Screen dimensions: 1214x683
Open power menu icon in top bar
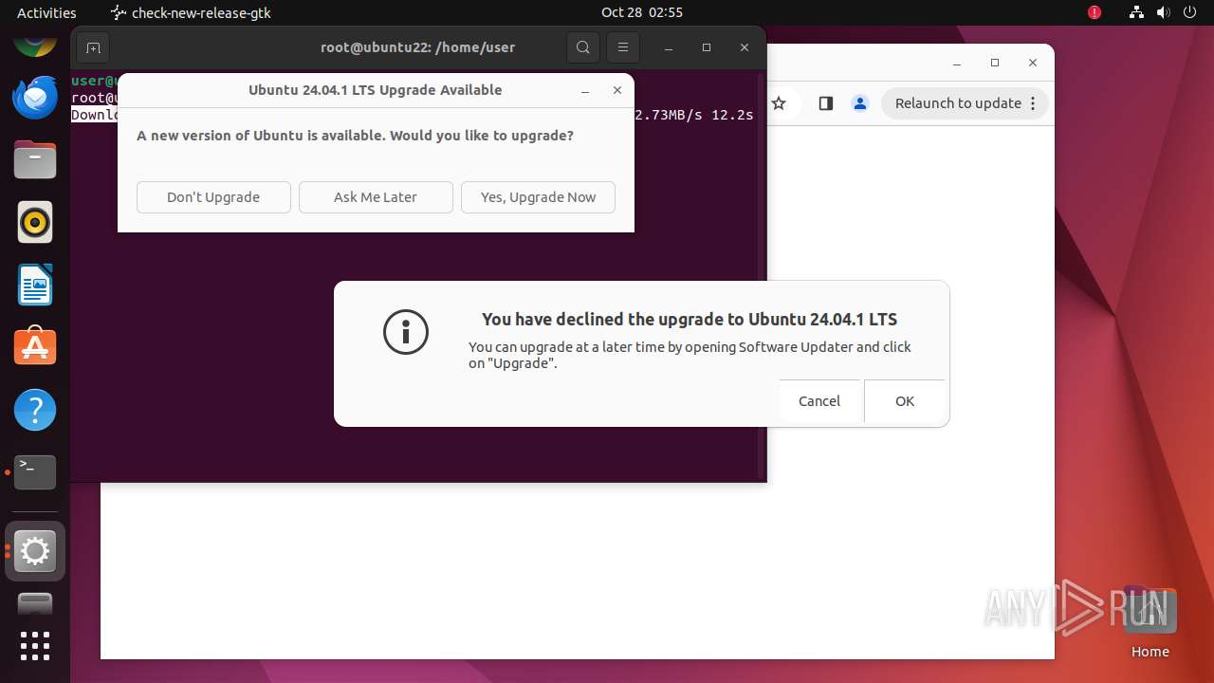coord(1189,12)
